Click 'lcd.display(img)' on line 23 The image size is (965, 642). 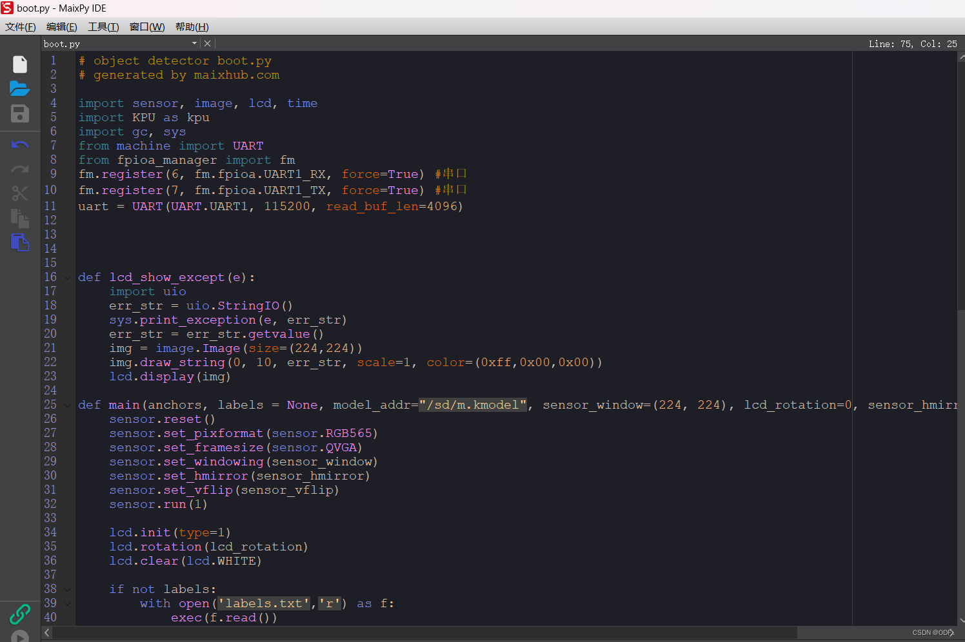click(170, 376)
